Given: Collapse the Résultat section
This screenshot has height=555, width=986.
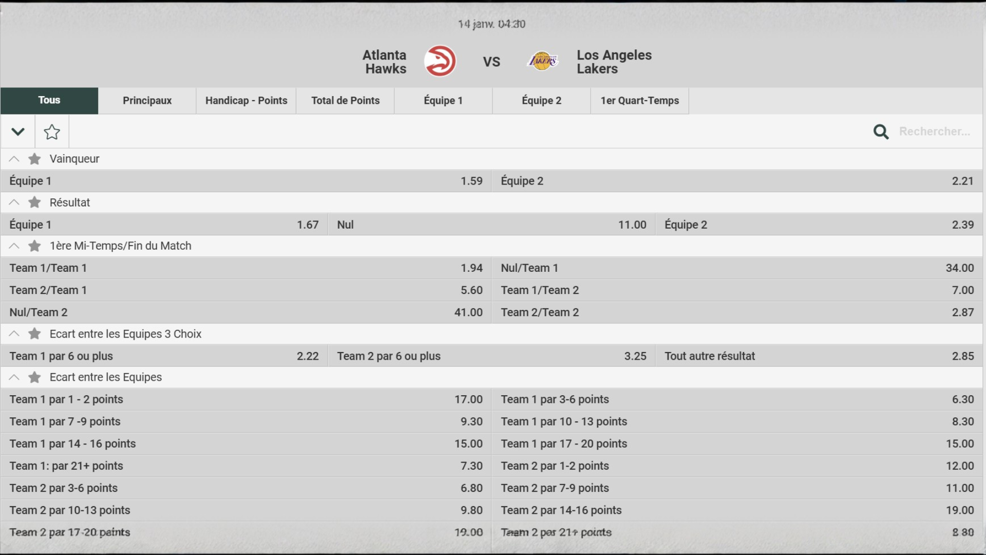Looking at the screenshot, I should [14, 202].
